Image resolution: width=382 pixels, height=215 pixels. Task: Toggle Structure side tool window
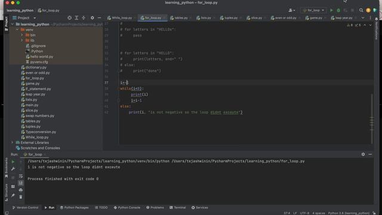(x=7, y=192)
